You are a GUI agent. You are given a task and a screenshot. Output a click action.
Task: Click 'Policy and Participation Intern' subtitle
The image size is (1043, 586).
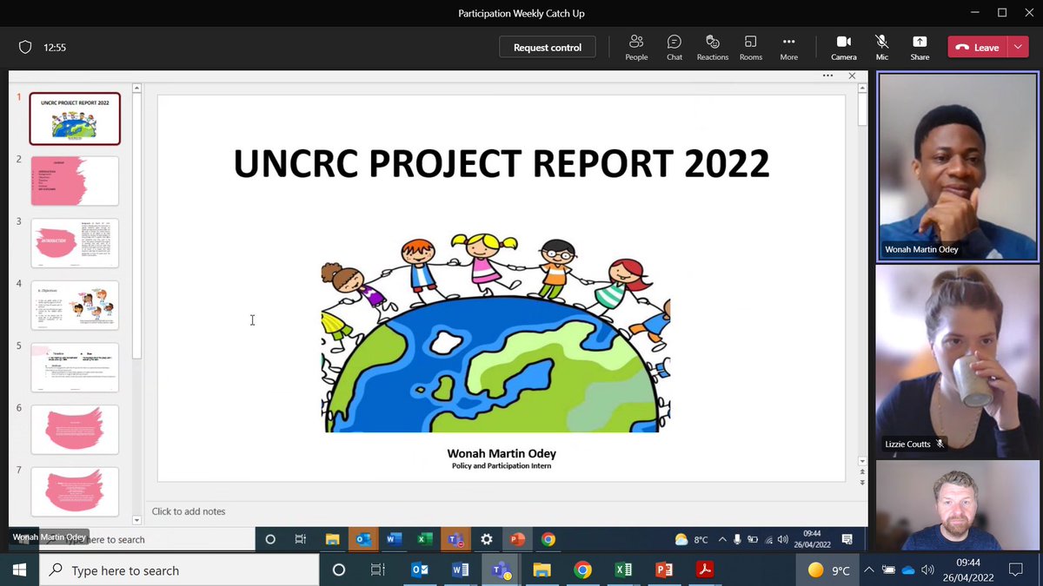click(x=502, y=466)
